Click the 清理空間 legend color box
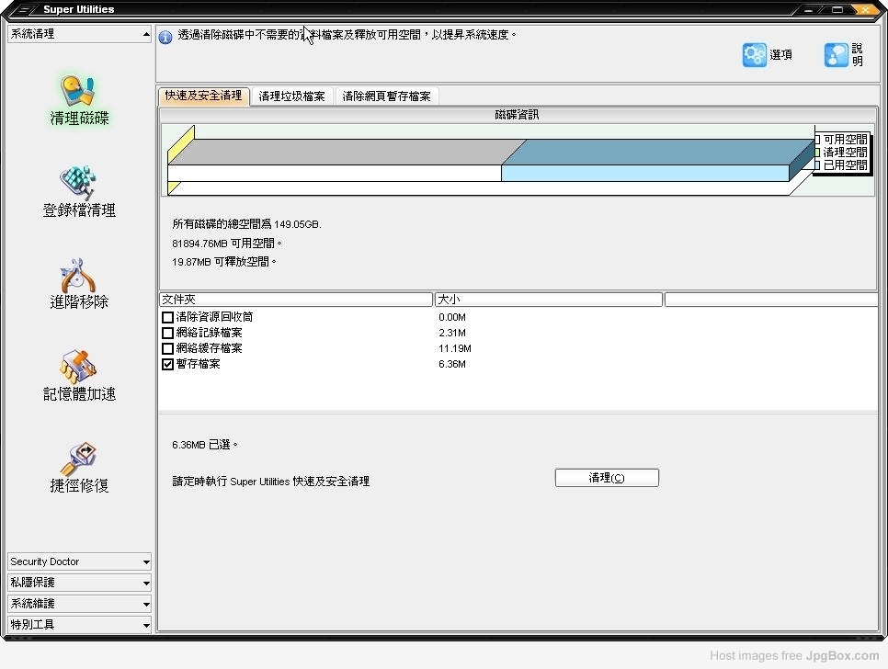The height and width of the screenshot is (669, 888). tap(817, 153)
